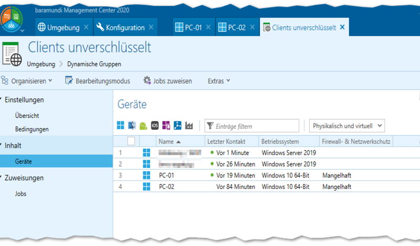Filter devices by iOS platform icon
The width and height of the screenshot is (420, 246).
(155, 125)
